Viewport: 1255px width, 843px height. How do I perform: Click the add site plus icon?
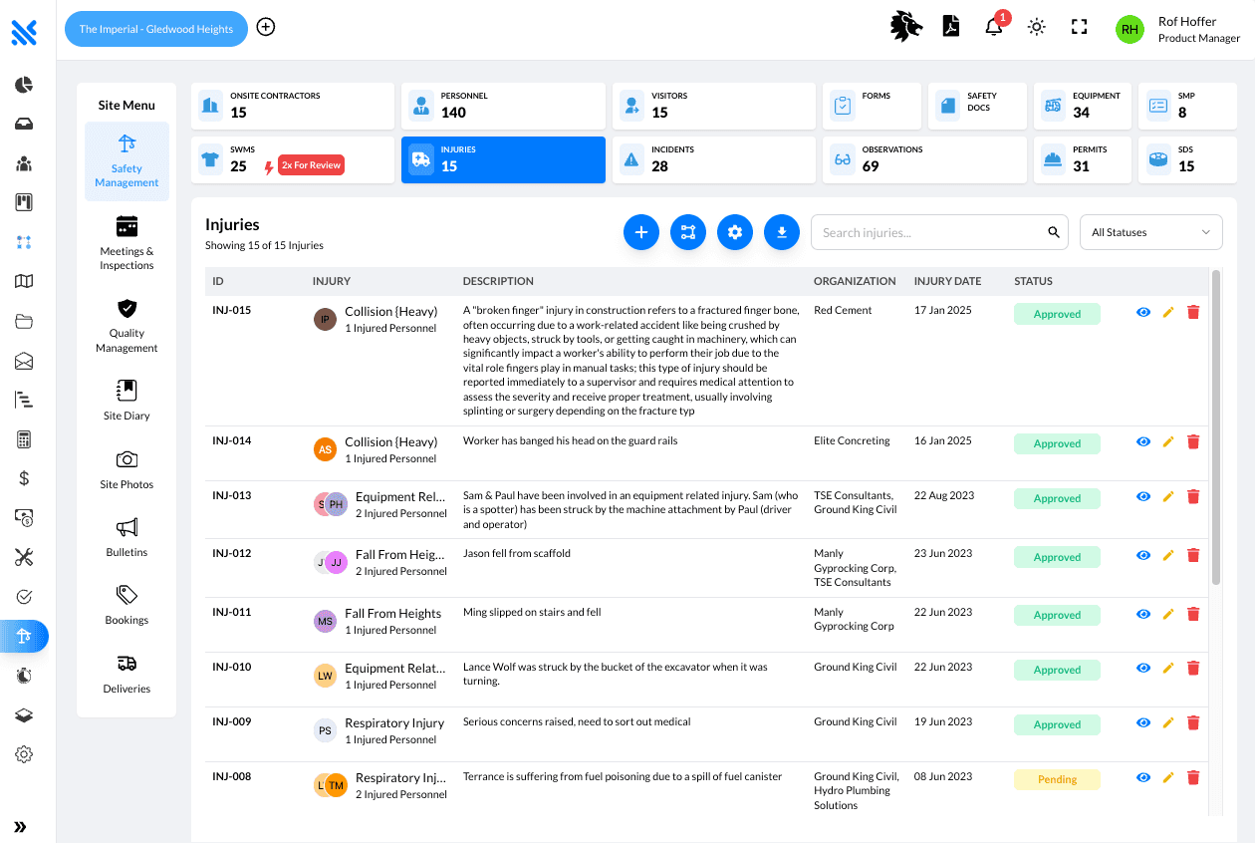click(266, 27)
